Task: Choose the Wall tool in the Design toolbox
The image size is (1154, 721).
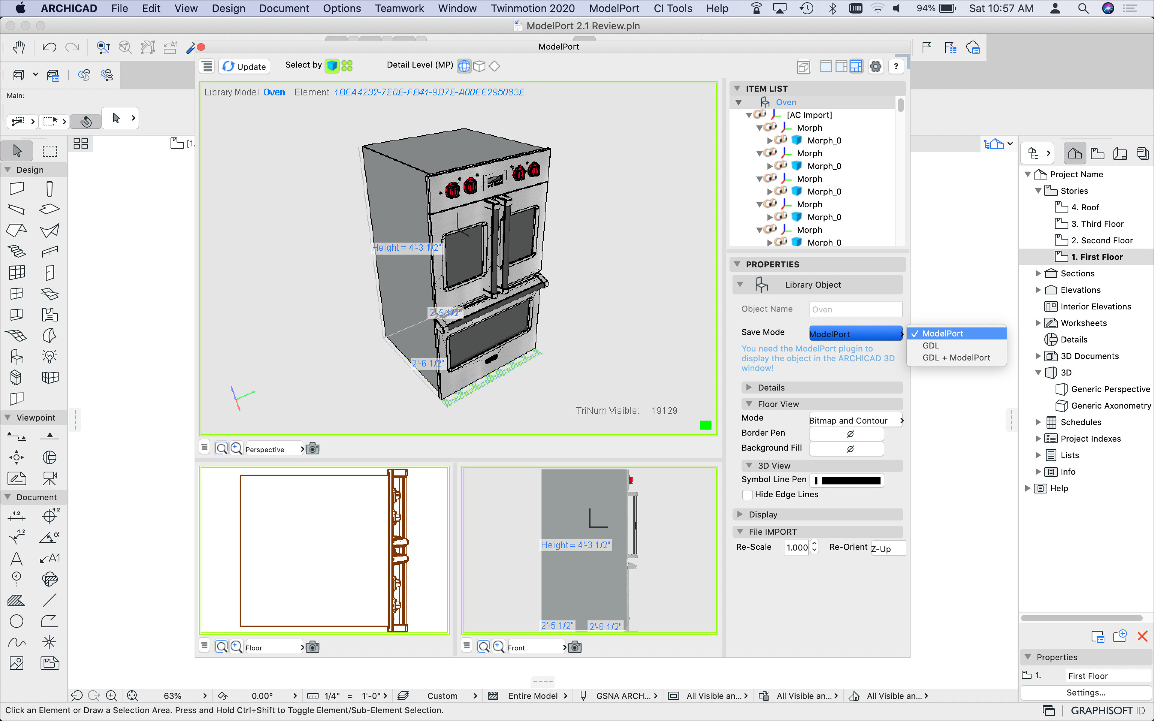Action: [17, 189]
